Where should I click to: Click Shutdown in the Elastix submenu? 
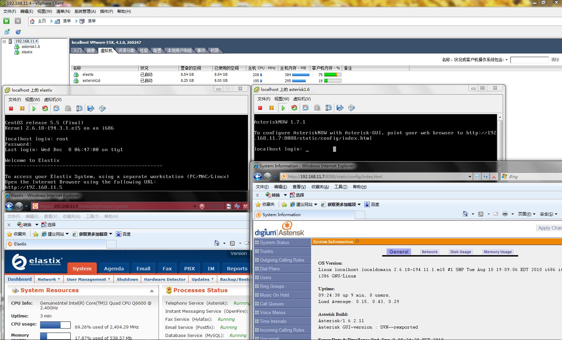click(127, 279)
